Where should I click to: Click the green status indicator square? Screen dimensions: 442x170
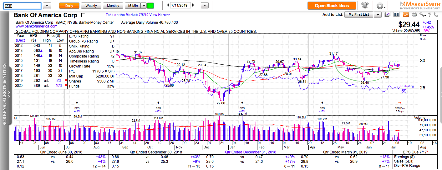150,6
